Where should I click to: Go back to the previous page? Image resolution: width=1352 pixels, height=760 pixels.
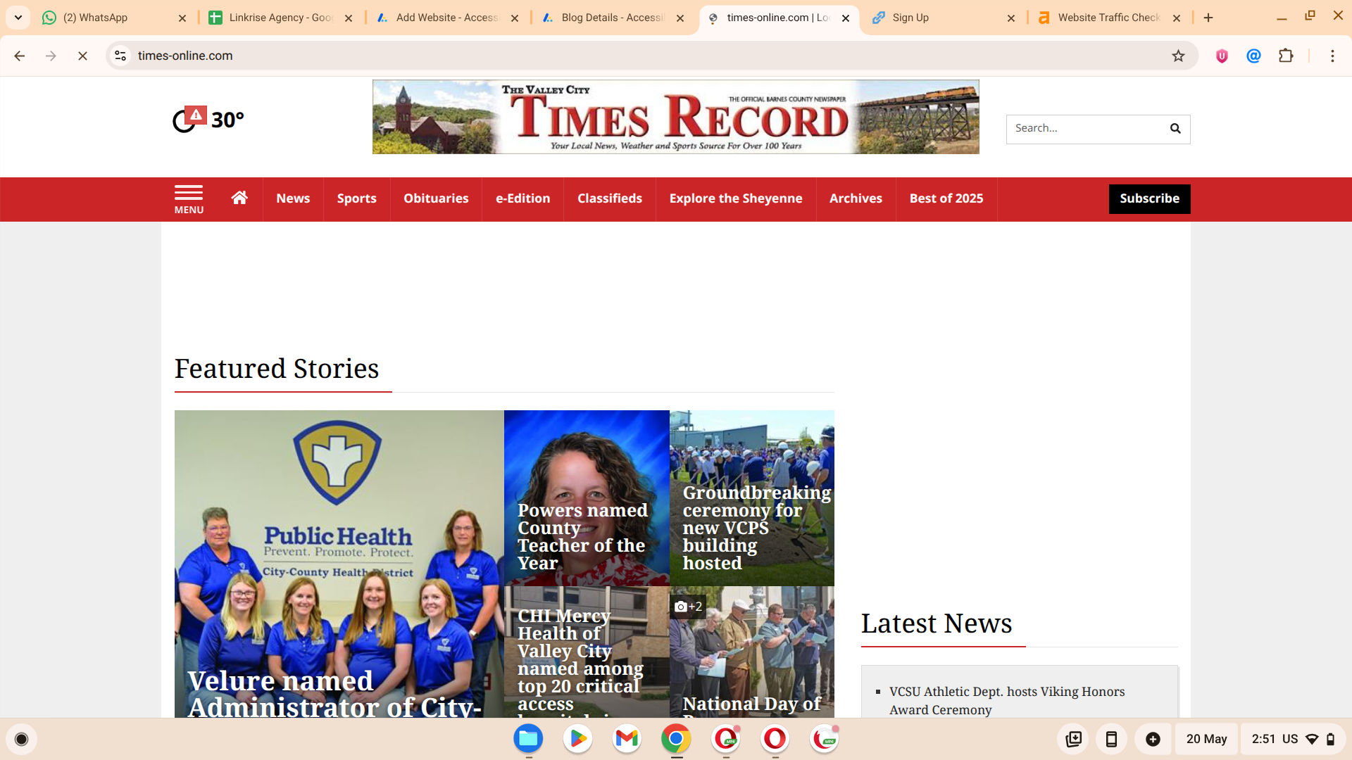pos(20,56)
